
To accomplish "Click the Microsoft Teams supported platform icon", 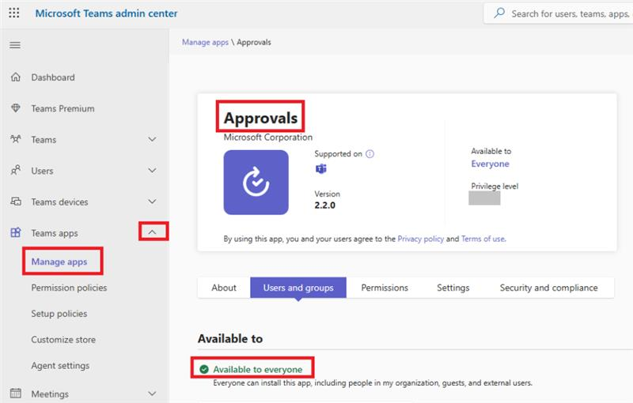I will (x=321, y=169).
